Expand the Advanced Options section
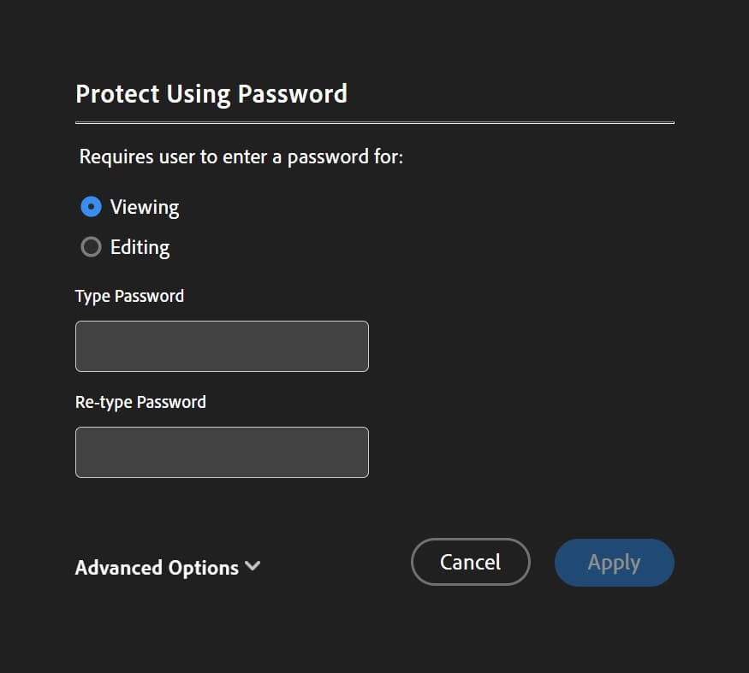Viewport: 749px width, 673px height. (x=158, y=568)
